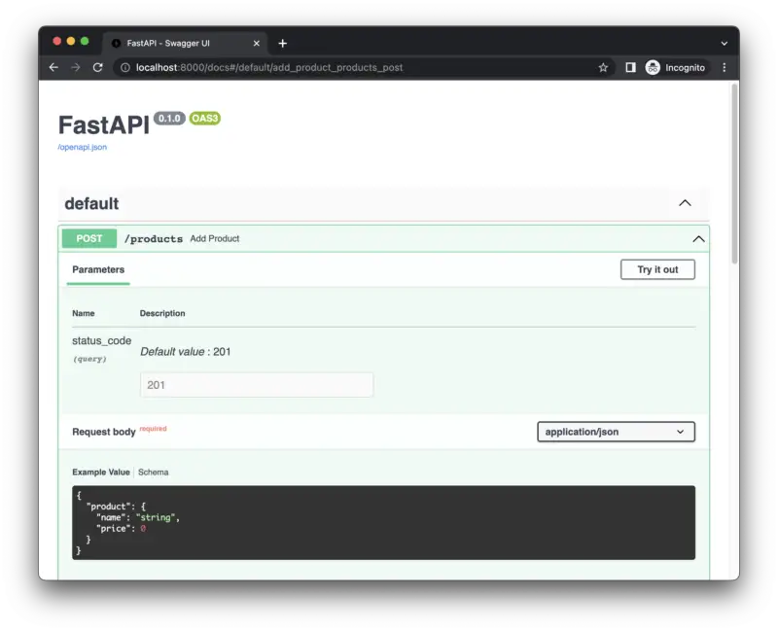Click the yellow minimize window button
This screenshot has width=778, height=631.
pyautogui.click(x=71, y=41)
